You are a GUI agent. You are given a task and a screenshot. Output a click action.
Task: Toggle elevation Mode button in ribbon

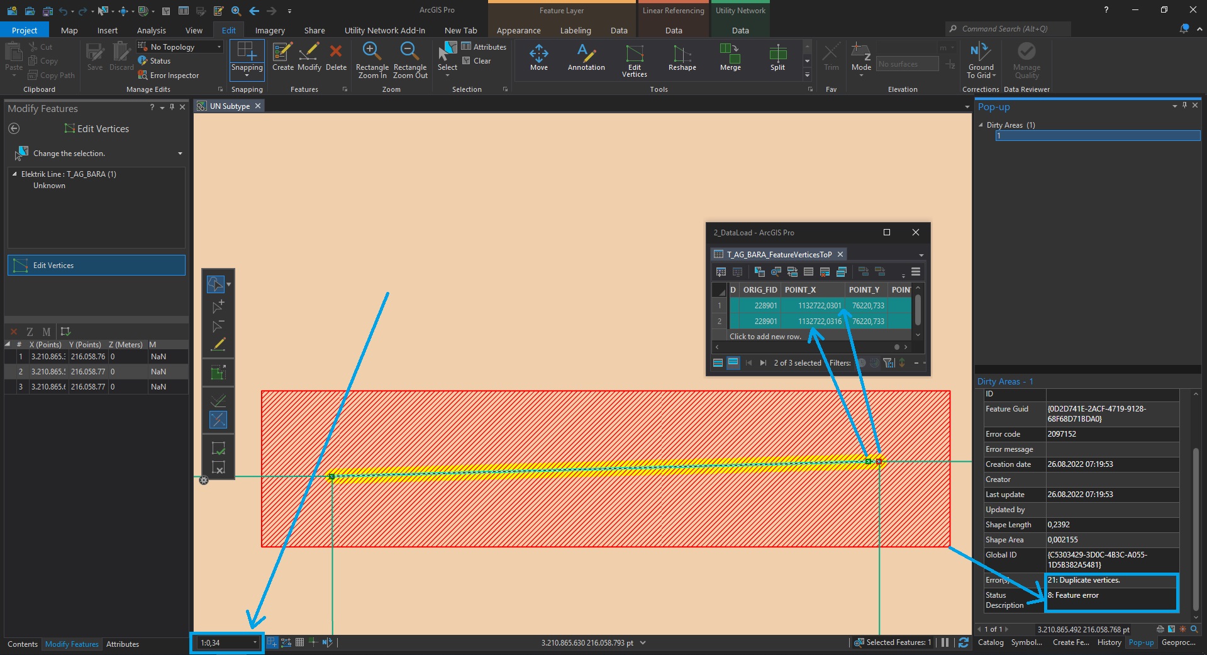pyautogui.click(x=861, y=60)
